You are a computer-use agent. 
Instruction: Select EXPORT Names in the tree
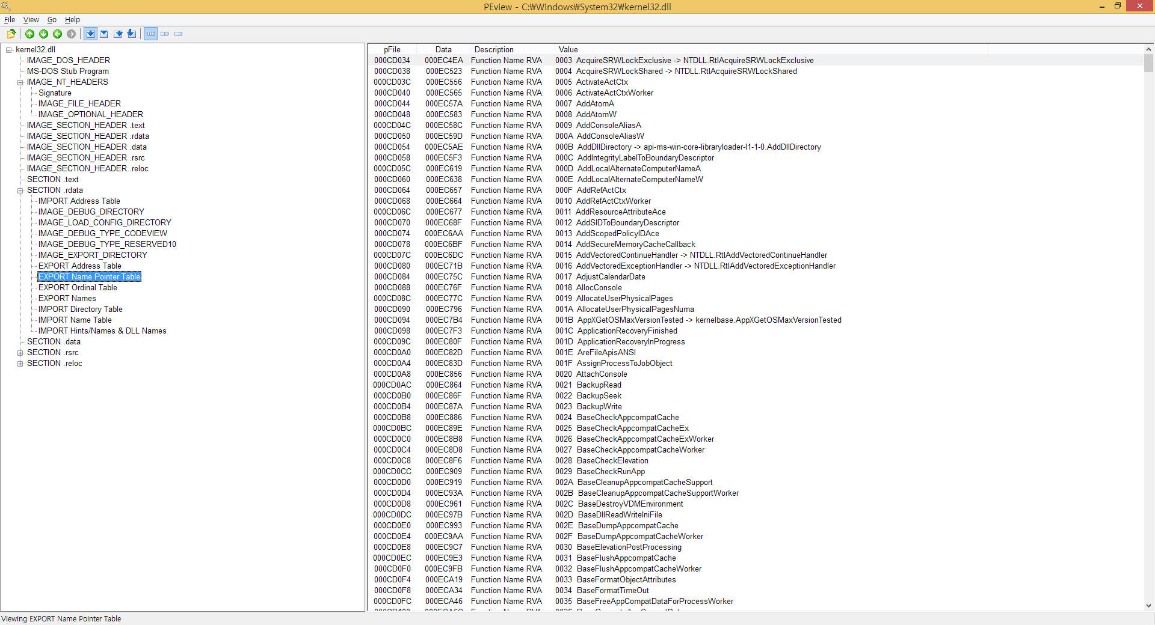coord(67,299)
